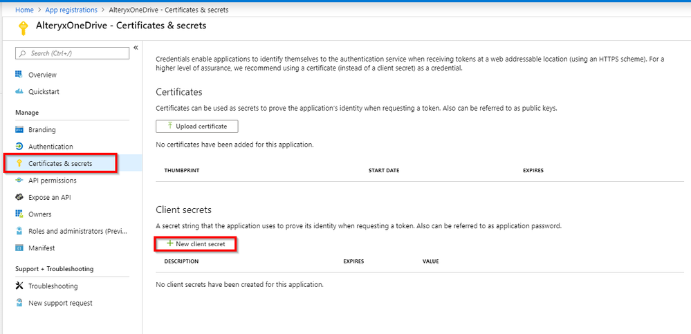Click the Branding icon
This screenshot has height=334, width=691.
pyautogui.click(x=19, y=129)
